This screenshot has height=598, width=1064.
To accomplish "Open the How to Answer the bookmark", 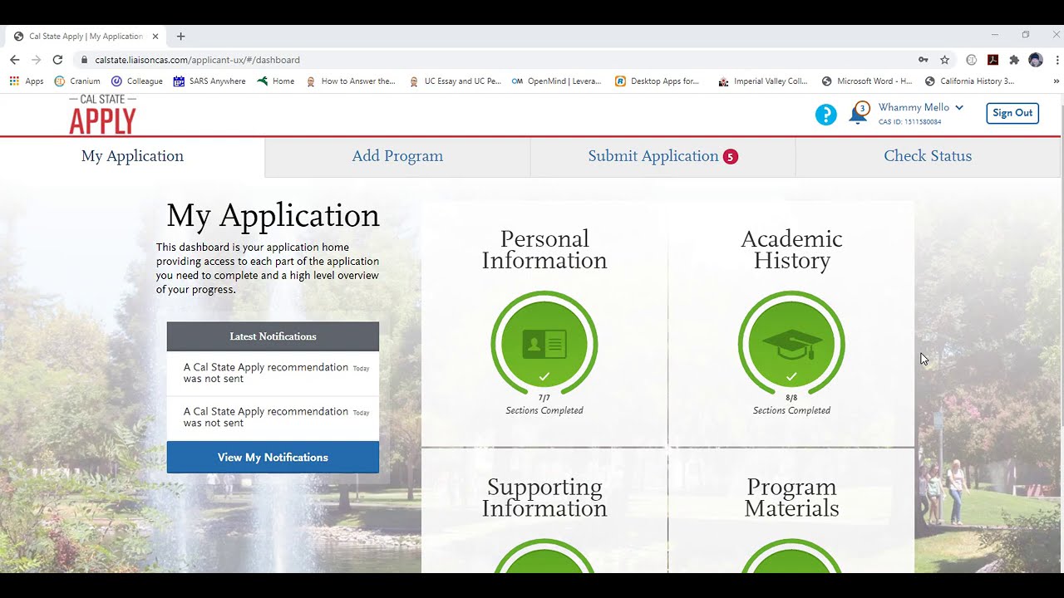I will tap(351, 81).
